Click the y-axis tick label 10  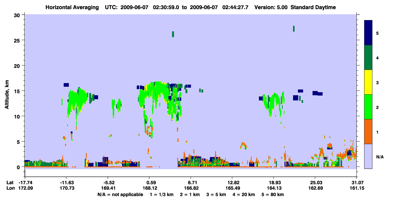pyautogui.click(x=18, y=116)
